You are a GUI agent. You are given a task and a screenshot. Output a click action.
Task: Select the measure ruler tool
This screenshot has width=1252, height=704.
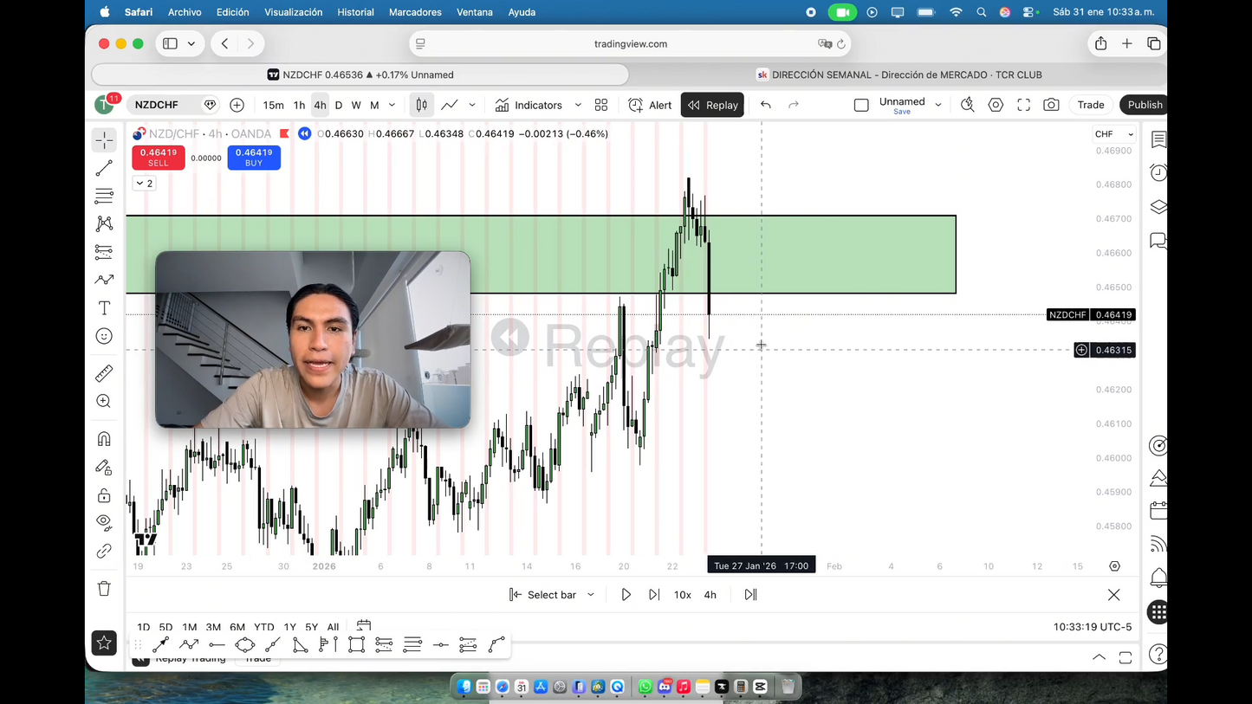pos(104,373)
